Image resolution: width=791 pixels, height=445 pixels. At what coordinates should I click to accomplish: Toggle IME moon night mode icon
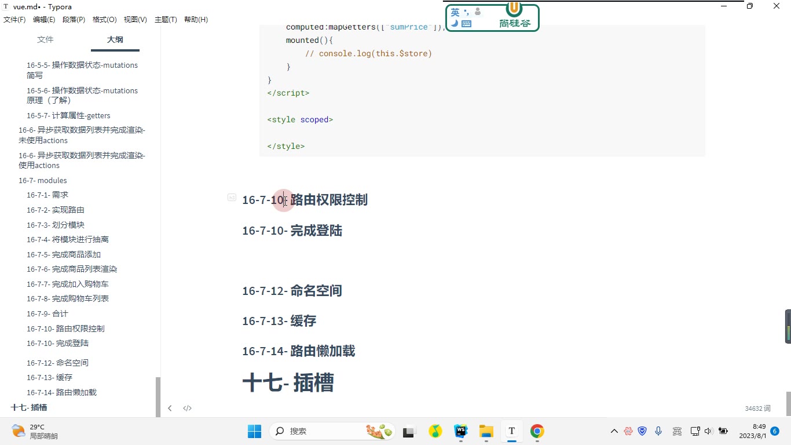pyautogui.click(x=455, y=23)
